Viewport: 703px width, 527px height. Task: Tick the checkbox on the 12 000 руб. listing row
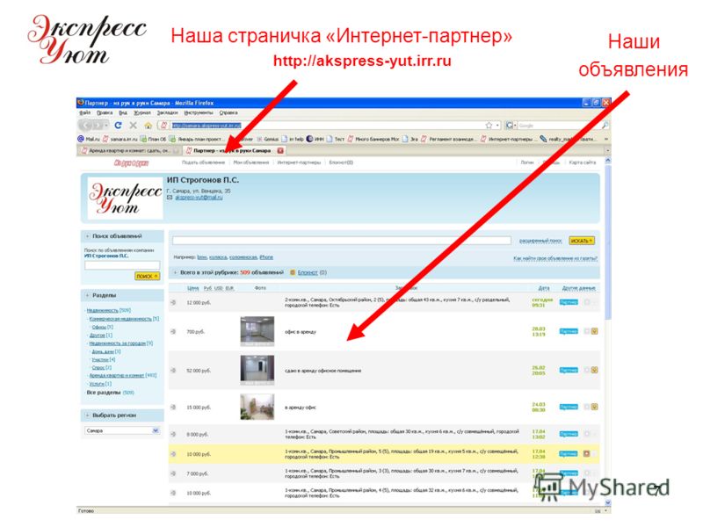pyautogui.click(x=586, y=302)
